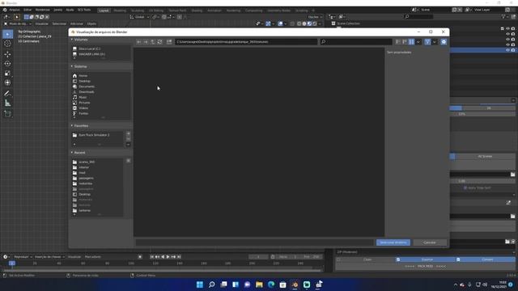Screen dimensions: 518x291
Task: Toggle X-ray view in viewport header
Action: click(292, 23)
